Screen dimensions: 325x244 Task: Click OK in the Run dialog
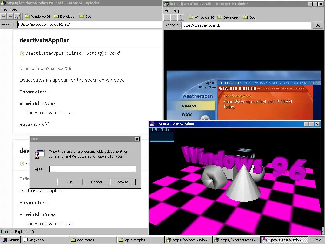click(70, 182)
